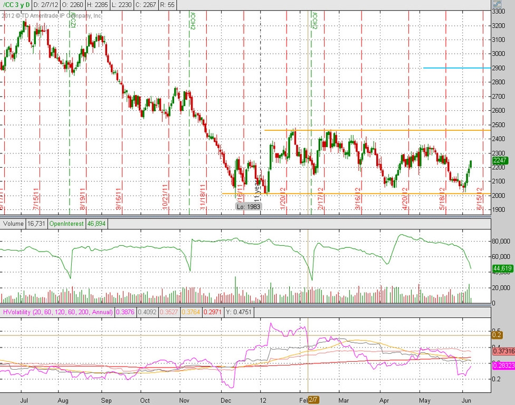Click the 0.37316 volatility axis bubble

tap(503, 351)
